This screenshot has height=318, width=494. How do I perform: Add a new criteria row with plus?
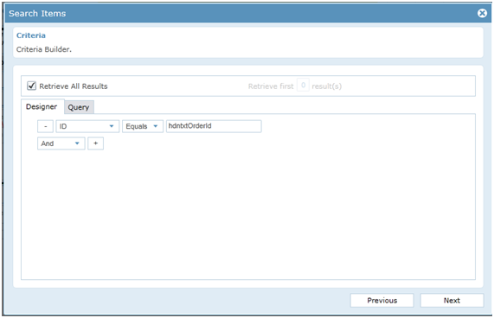95,143
